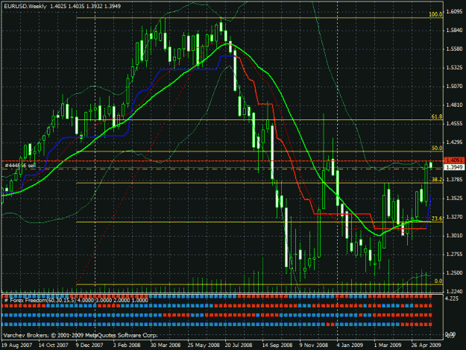Click price scale value 1.3525

coord(455,199)
